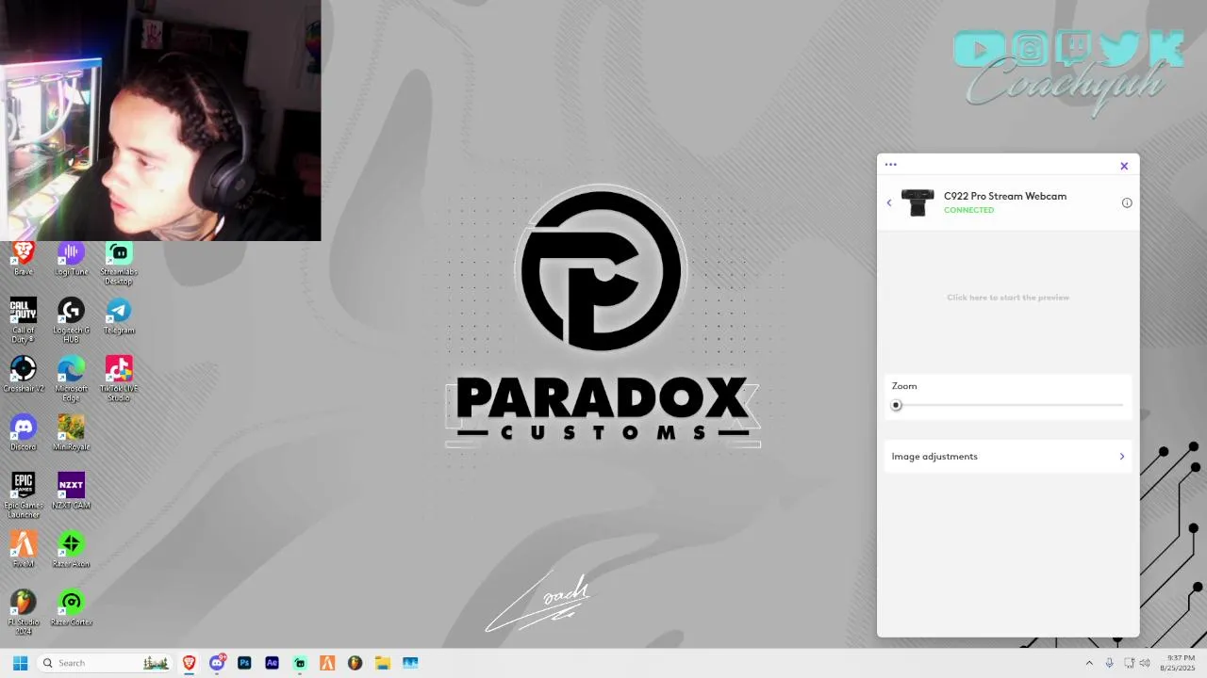This screenshot has width=1207, height=678.
Task: Go back using the left chevron arrow
Action: click(888, 202)
